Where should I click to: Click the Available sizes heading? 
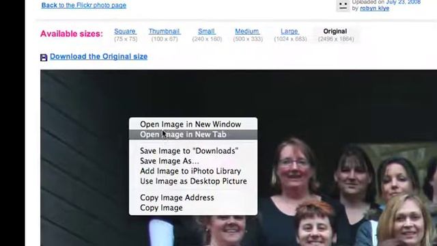coord(72,33)
